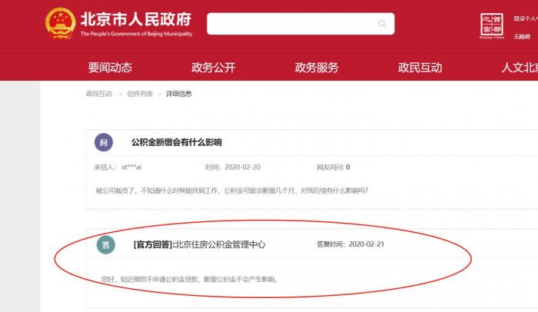538x312 pixels.
Task: Click the purple 问 question icon
Action: (104, 142)
